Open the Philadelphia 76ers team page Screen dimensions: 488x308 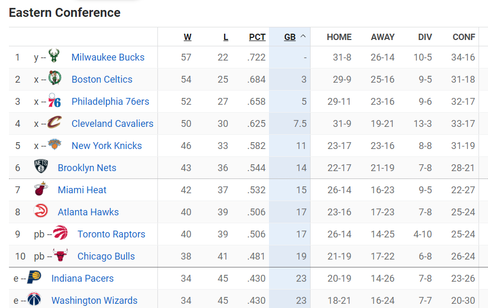[x=110, y=102]
